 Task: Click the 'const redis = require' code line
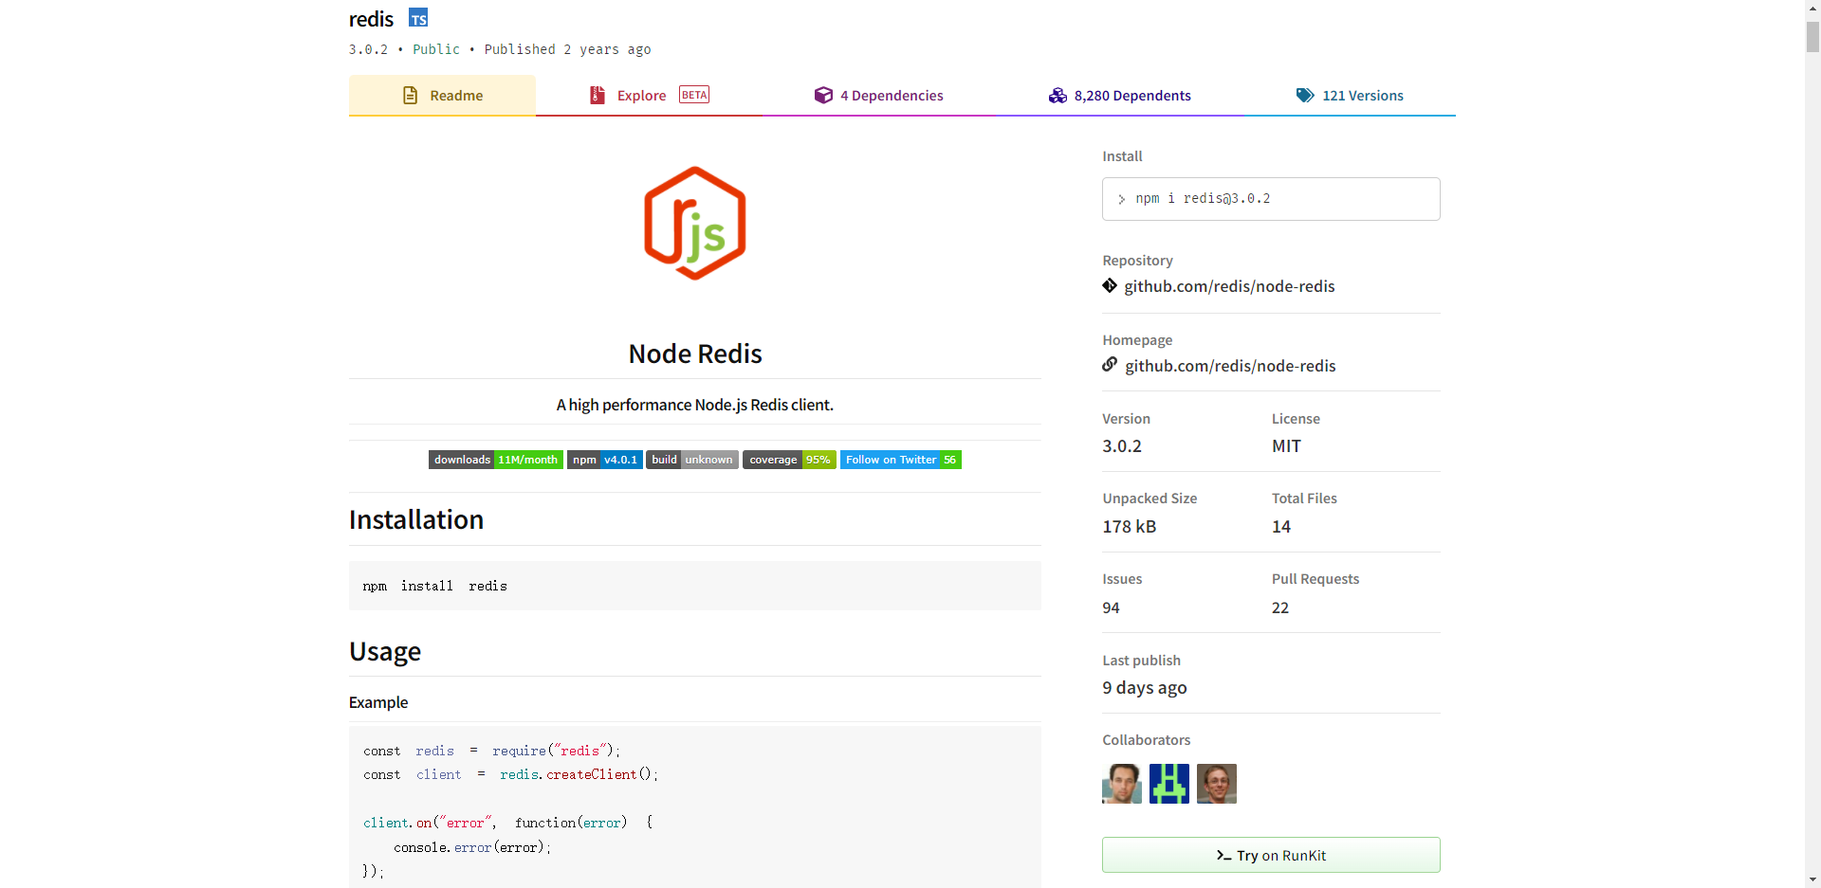[x=491, y=751]
